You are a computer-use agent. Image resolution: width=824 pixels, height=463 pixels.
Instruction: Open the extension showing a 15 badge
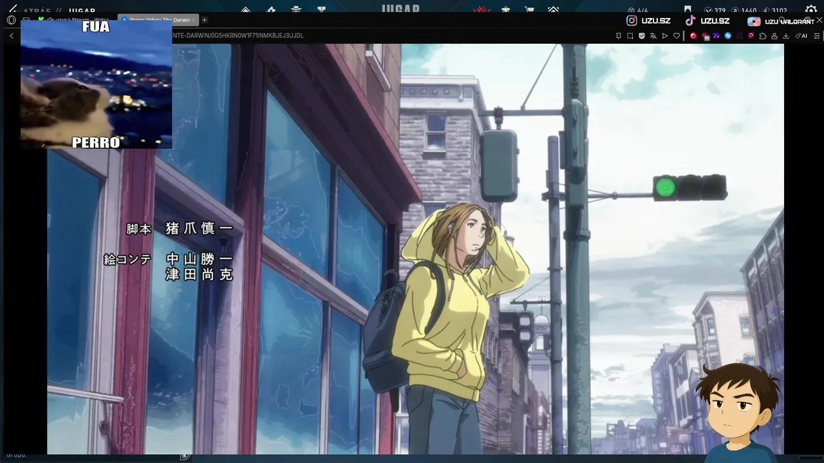pyautogui.click(x=706, y=37)
